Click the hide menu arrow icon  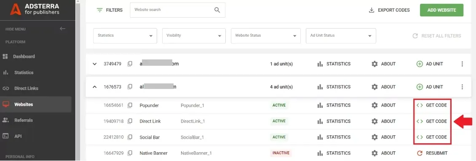62,29
